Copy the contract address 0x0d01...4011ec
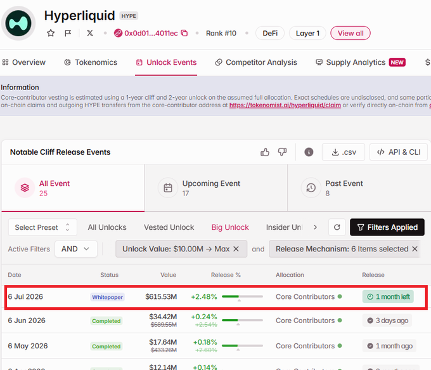Screen dimensions: 431x370 click(x=184, y=33)
